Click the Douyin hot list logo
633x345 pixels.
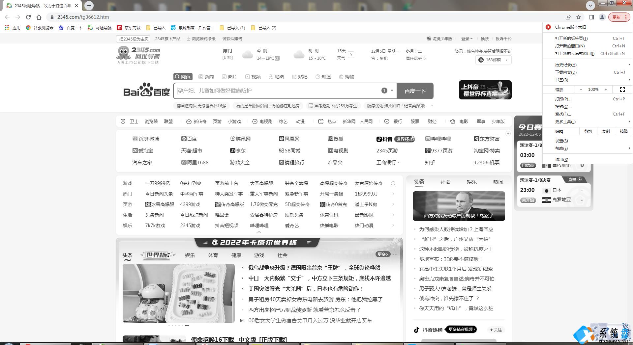click(x=417, y=330)
